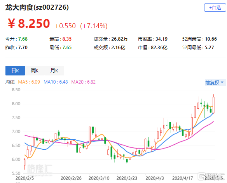Click the 最高 value 8.35

pyautogui.click(x=67, y=39)
